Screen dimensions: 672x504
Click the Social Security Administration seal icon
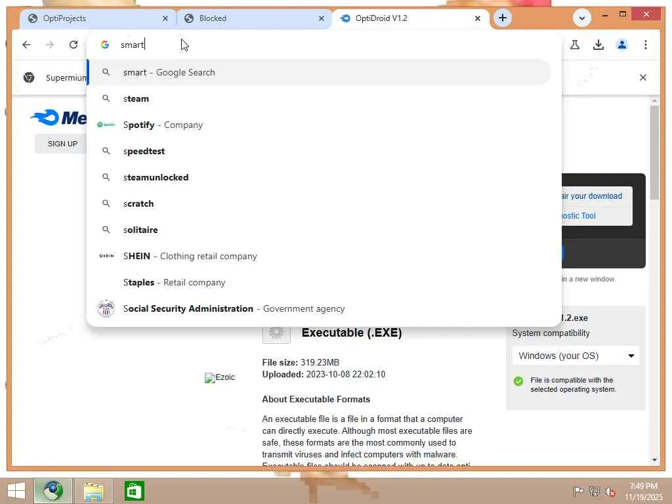(106, 308)
